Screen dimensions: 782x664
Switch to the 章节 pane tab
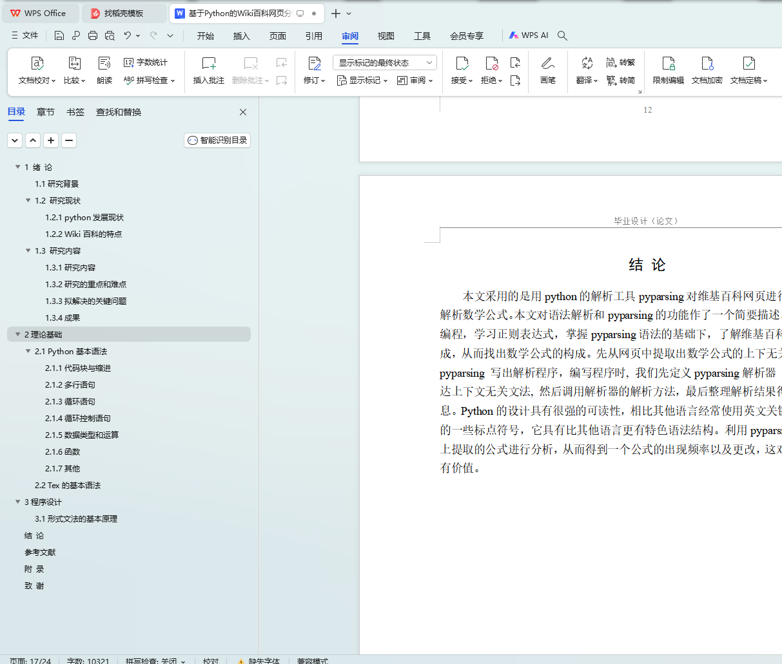46,112
